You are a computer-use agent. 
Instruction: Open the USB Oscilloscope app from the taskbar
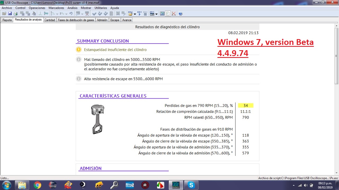tap(176, 185)
